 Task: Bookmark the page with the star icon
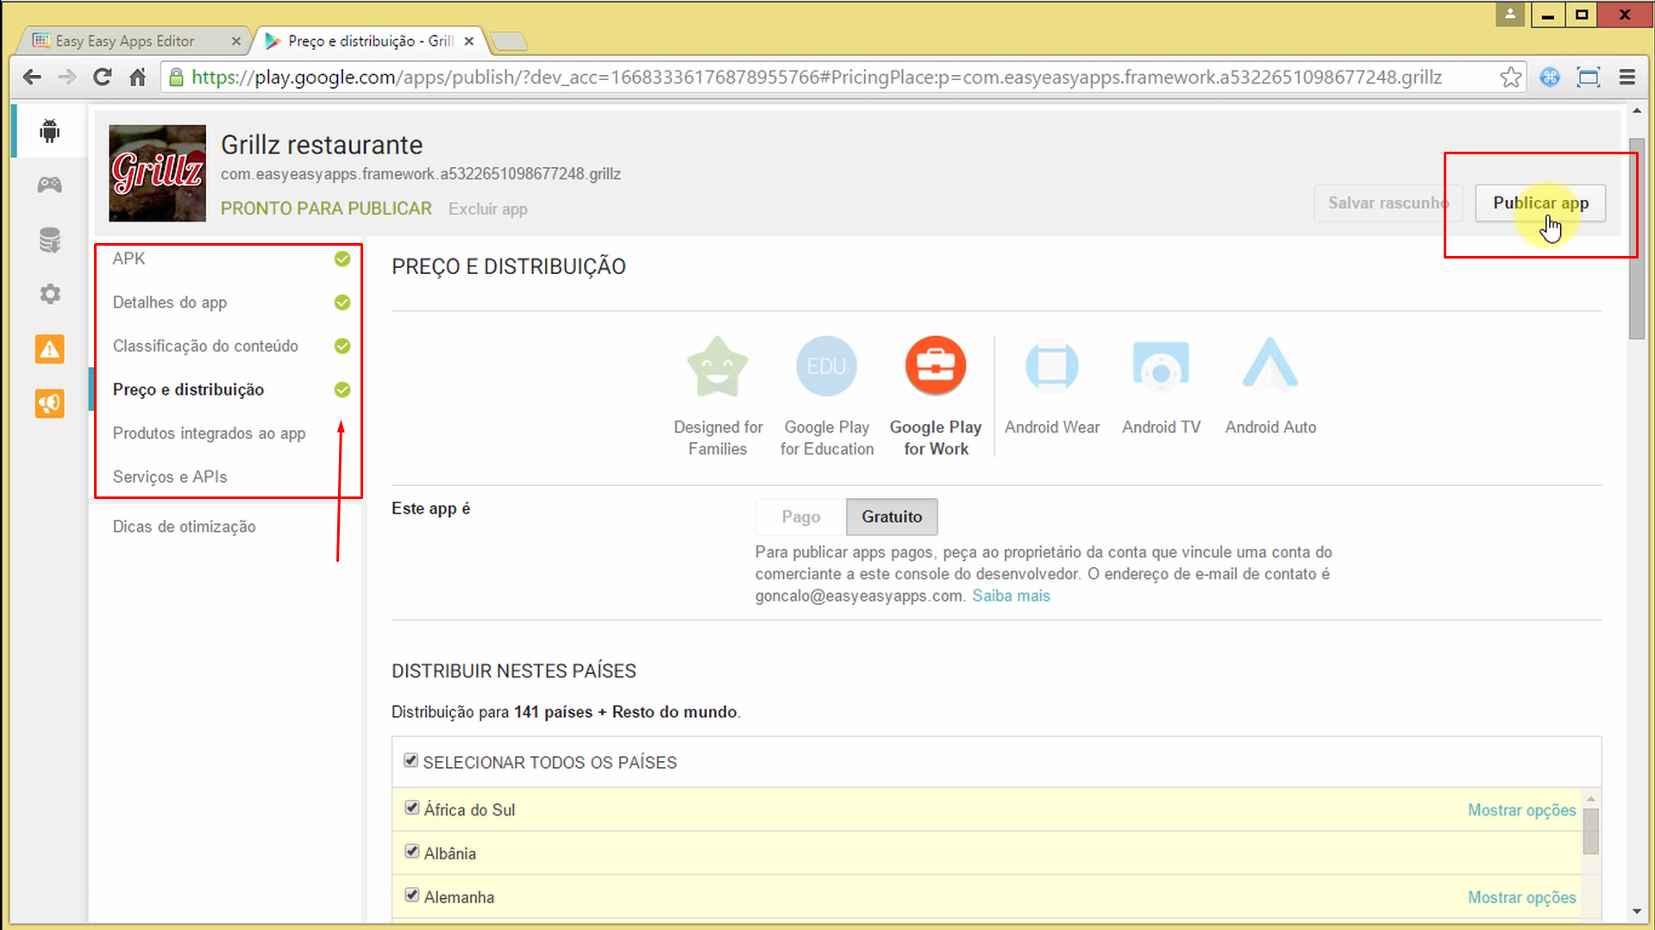coord(1511,77)
